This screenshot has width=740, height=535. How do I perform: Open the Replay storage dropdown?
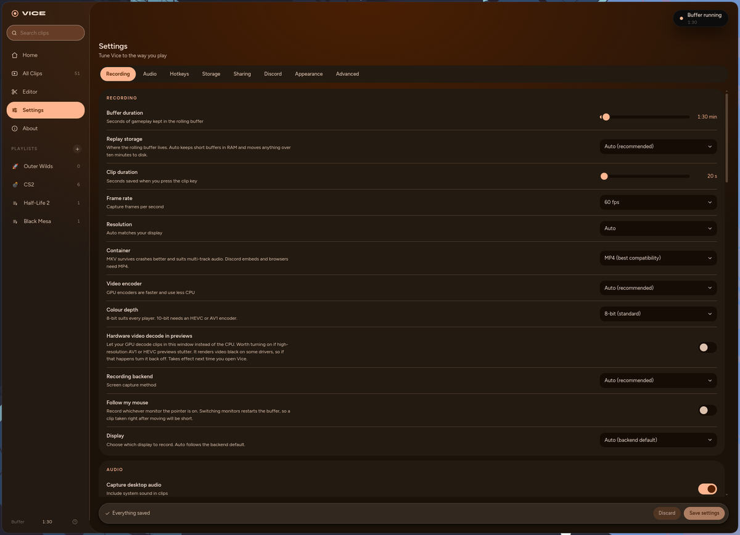click(658, 147)
